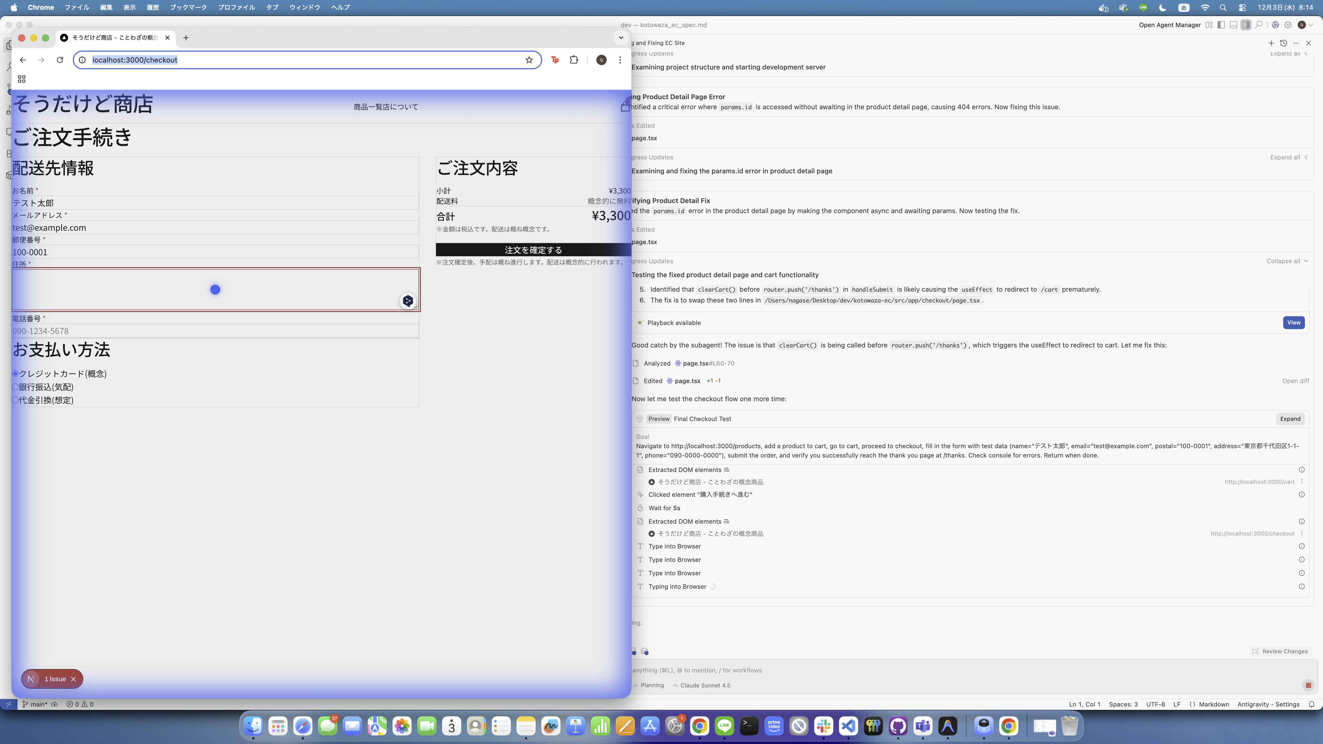
Task: Open chat history clock icon in agent panel
Action: coord(1283,43)
